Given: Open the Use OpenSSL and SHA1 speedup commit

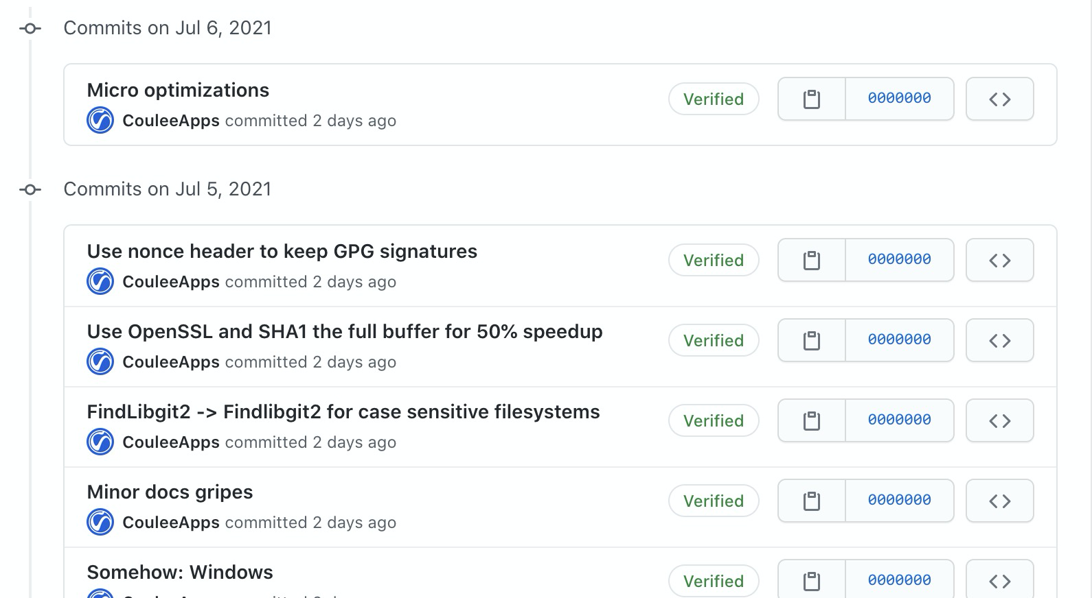Looking at the screenshot, I should (343, 331).
